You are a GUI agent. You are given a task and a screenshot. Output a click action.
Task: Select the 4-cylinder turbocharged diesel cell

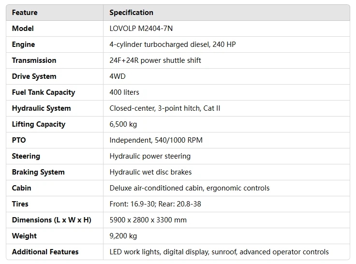173,44
